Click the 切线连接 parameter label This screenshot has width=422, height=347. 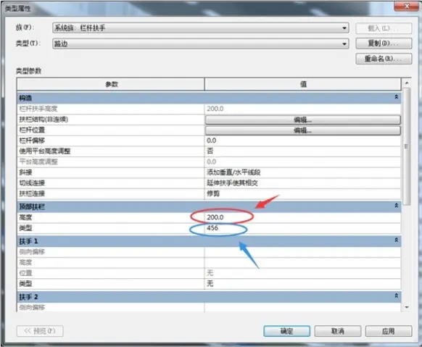32,183
